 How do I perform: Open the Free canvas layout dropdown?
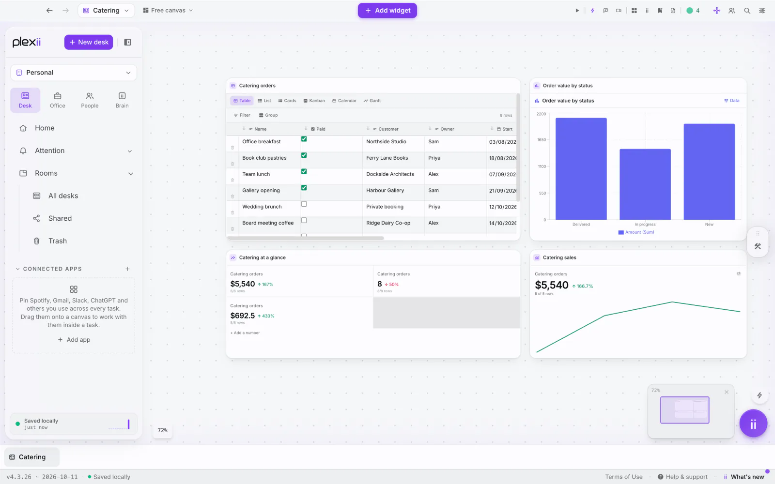pos(168,11)
